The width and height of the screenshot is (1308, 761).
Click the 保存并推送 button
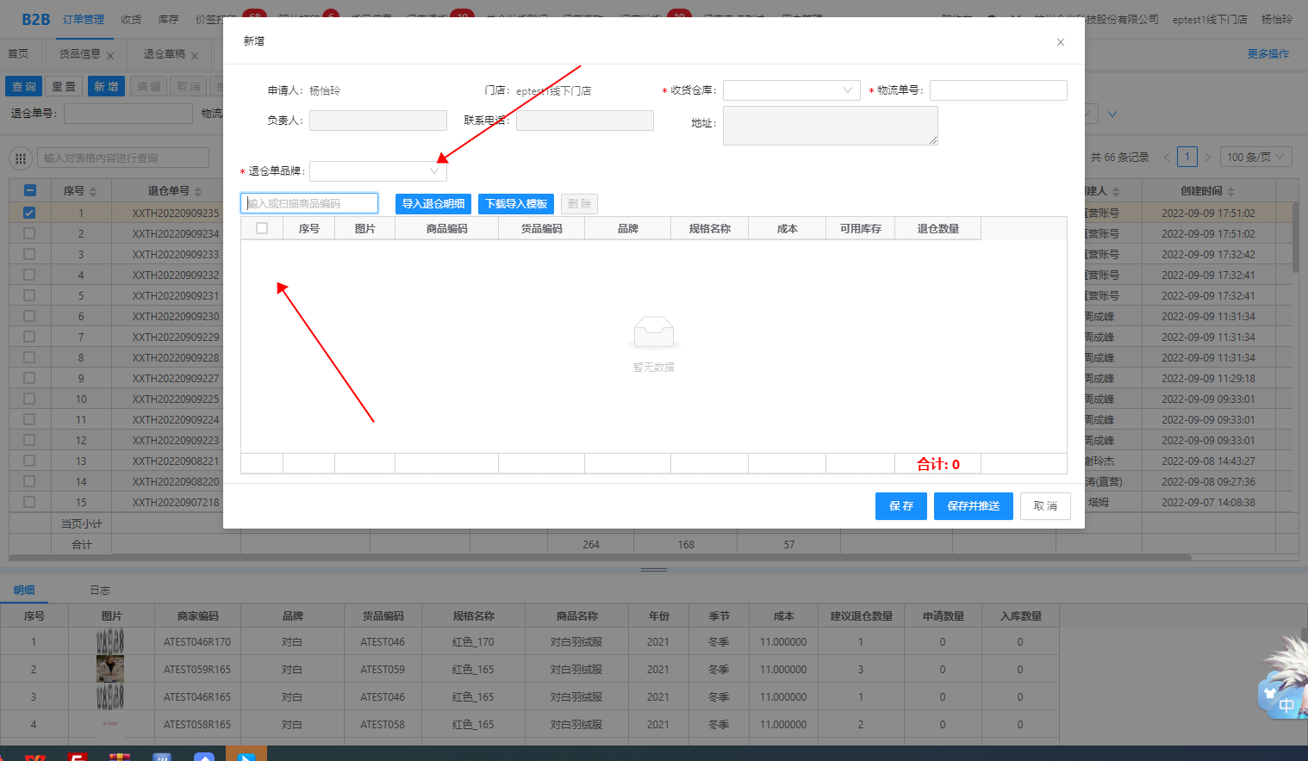[x=973, y=506]
